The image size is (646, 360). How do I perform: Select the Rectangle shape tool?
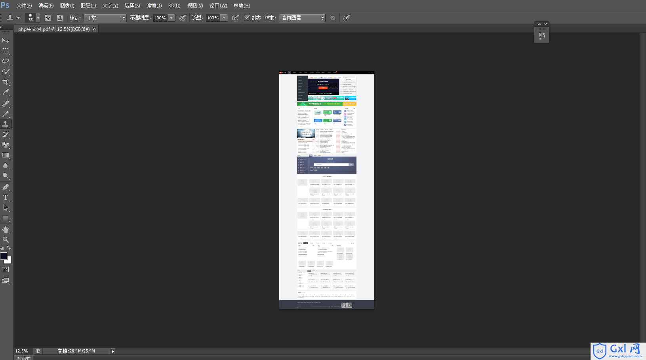6,218
